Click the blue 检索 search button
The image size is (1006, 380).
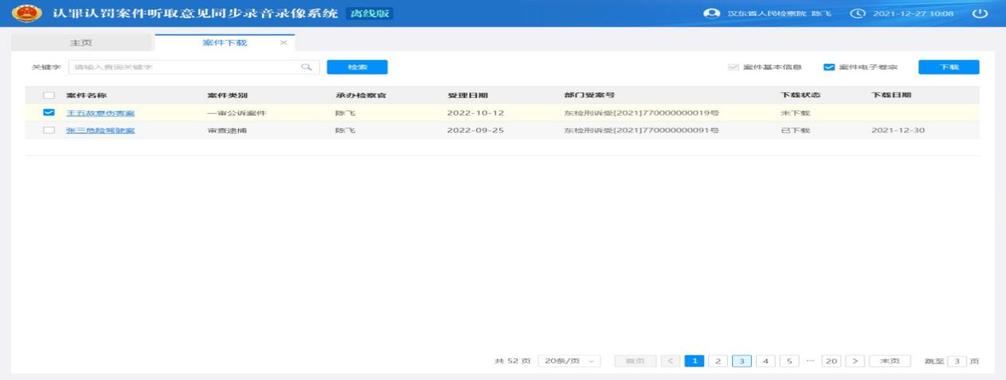tap(357, 67)
